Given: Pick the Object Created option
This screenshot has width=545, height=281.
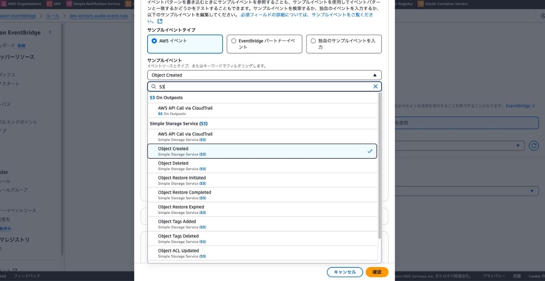Looking at the screenshot, I should click(x=262, y=151).
